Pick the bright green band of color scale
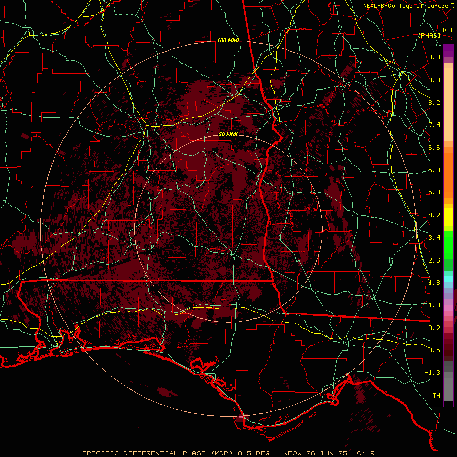 [448, 245]
